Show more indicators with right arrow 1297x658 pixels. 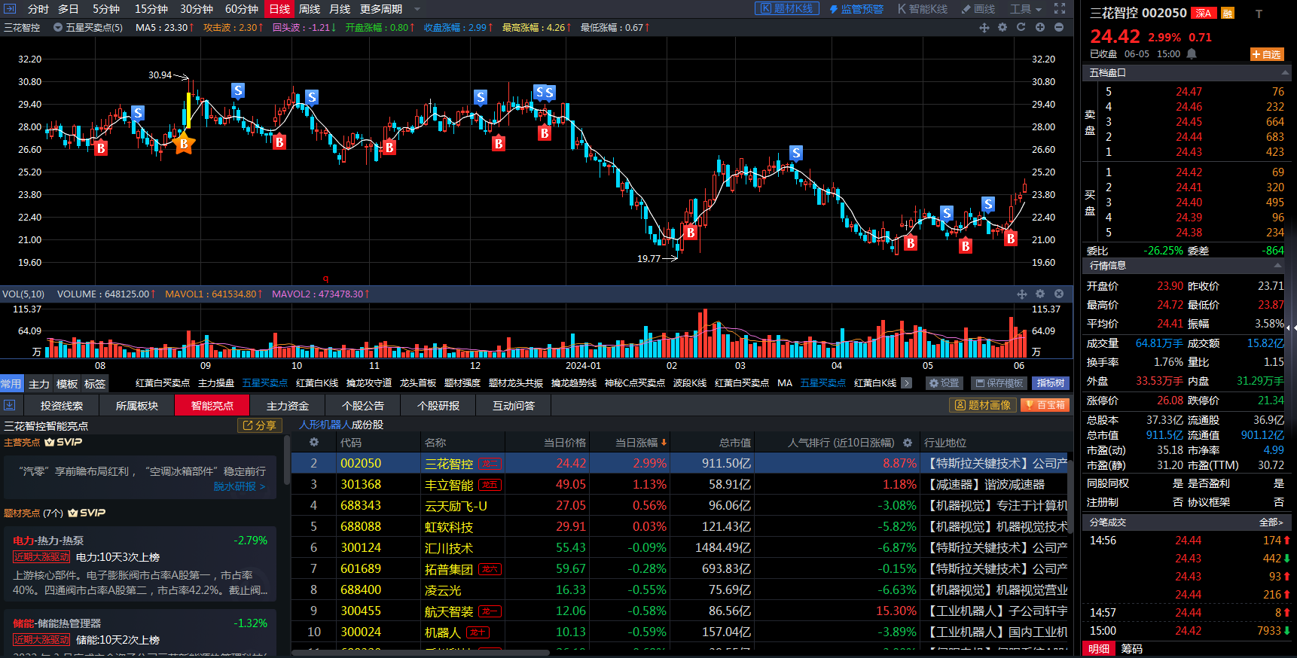pos(907,383)
